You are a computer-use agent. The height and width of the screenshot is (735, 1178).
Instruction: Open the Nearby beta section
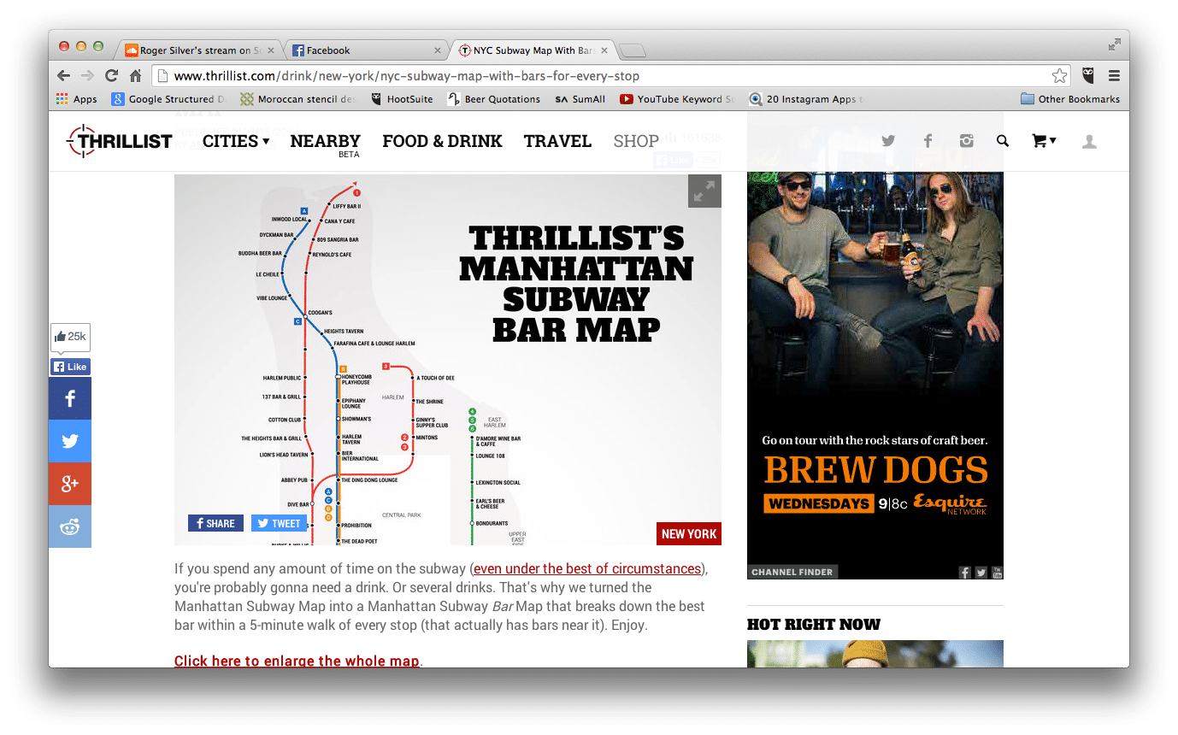pos(326,144)
